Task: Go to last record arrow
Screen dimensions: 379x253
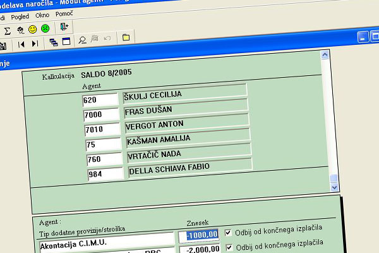Action: [x=34, y=44]
